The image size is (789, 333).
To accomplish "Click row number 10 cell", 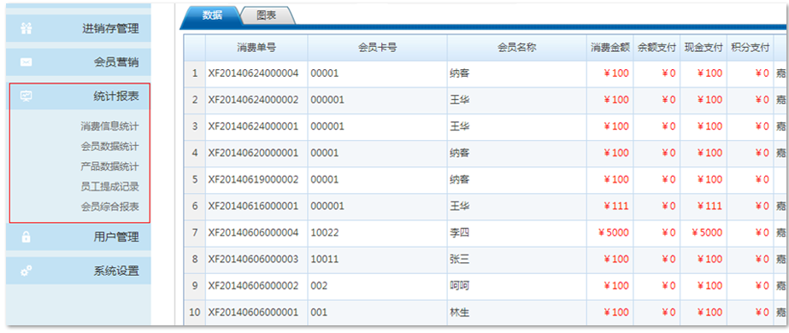I will pyautogui.click(x=195, y=313).
